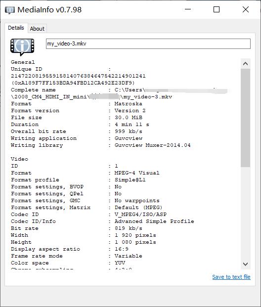Click the Guvcview Muxer-2014.04 library text

click(x=153, y=145)
